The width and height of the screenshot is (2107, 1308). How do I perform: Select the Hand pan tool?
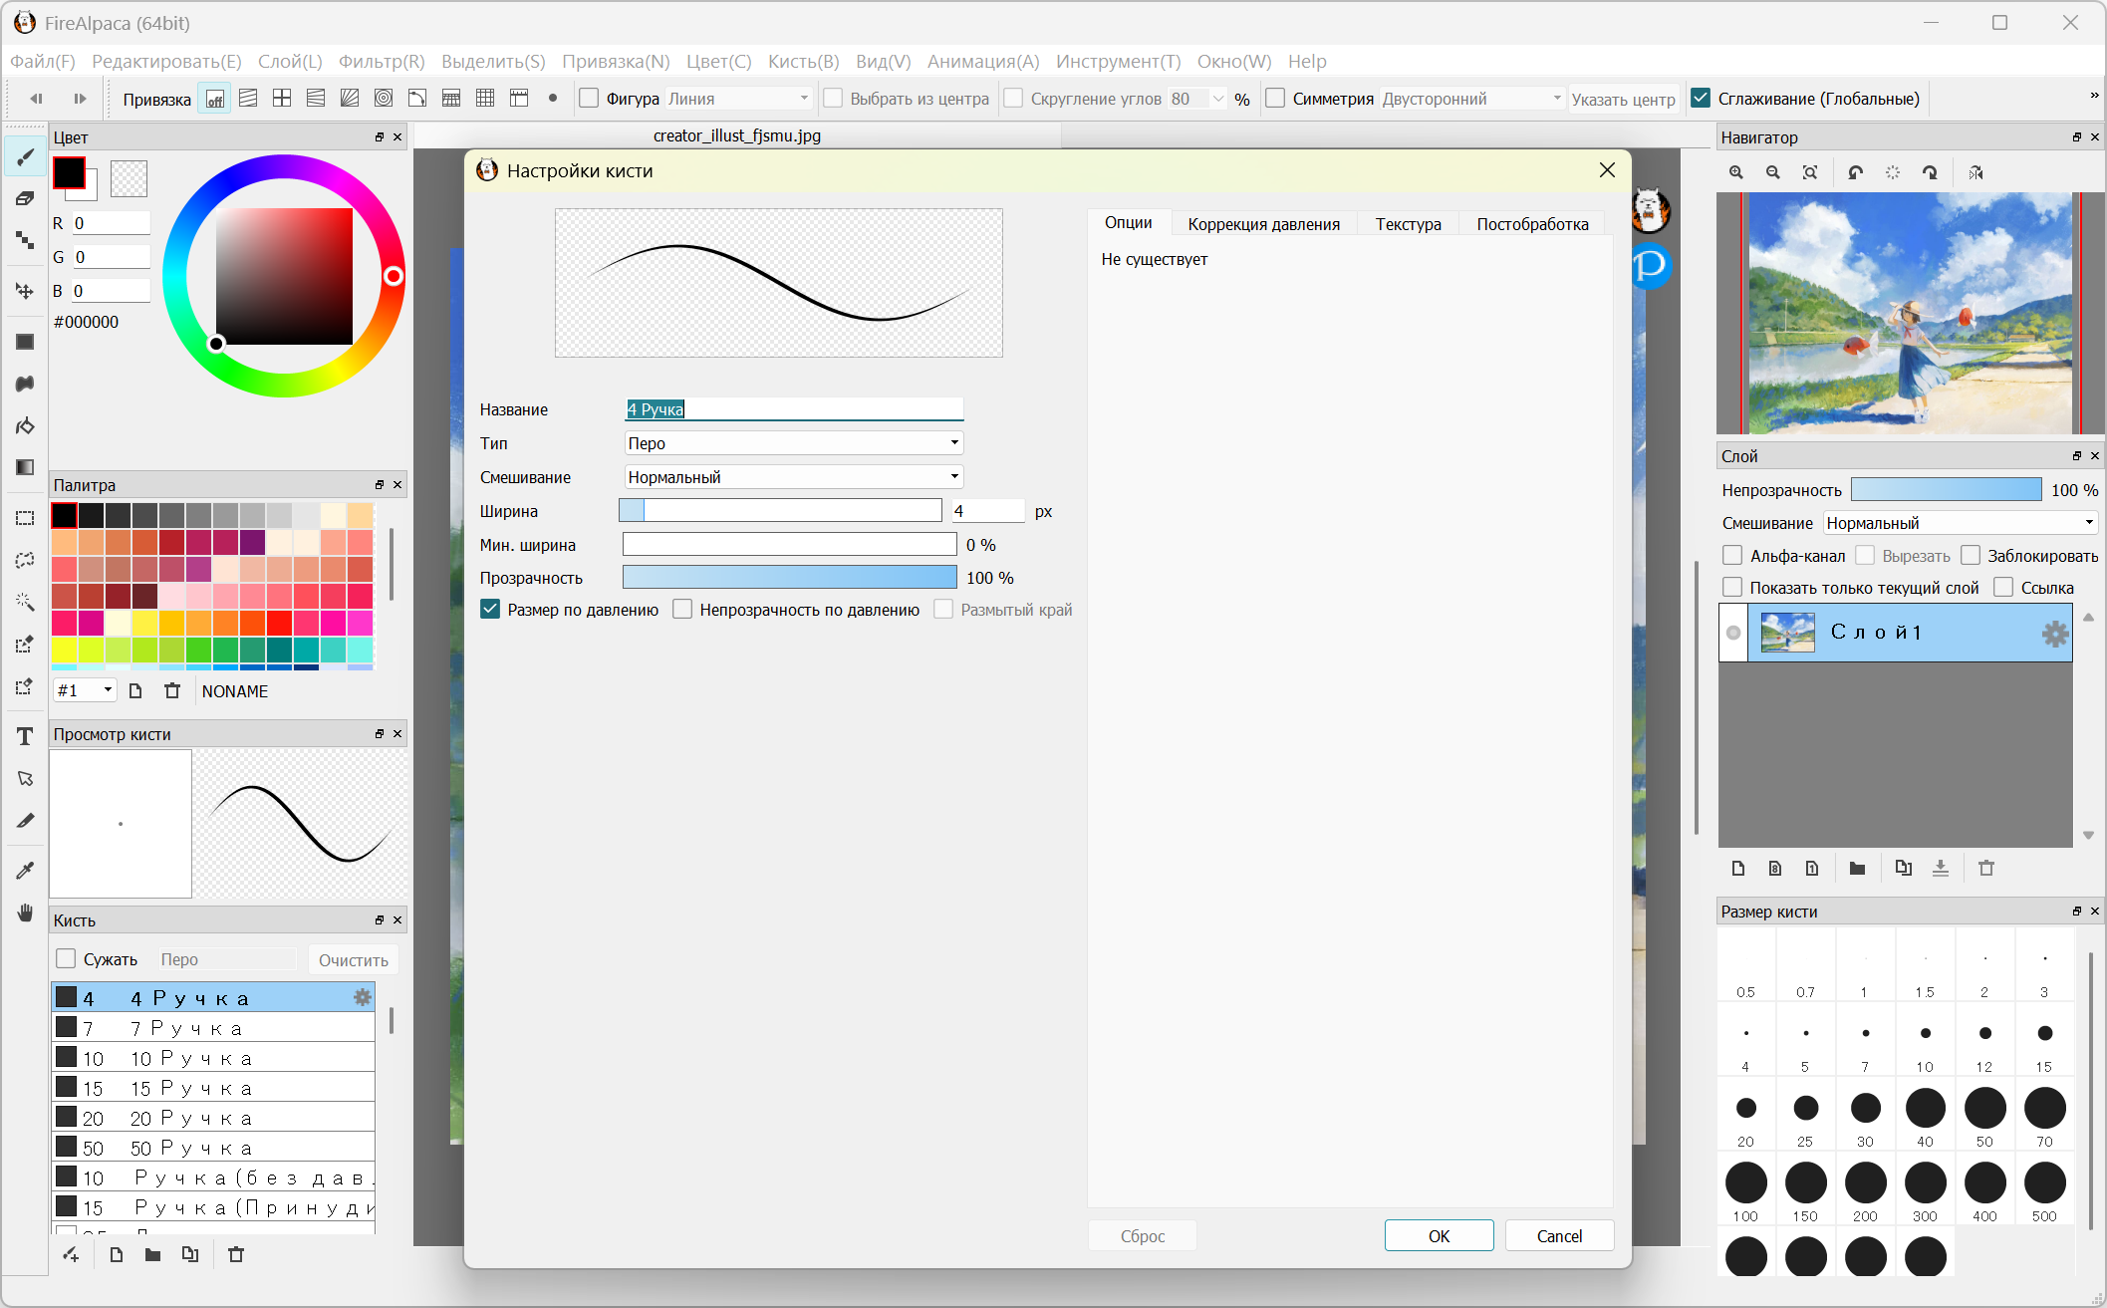point(25,913)
